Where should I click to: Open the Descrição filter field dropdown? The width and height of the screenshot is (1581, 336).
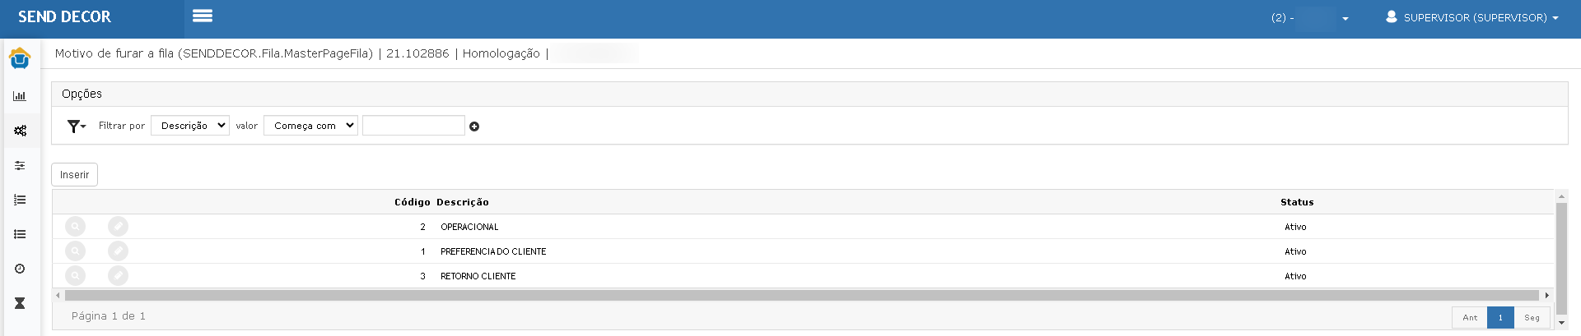[190, 126]
